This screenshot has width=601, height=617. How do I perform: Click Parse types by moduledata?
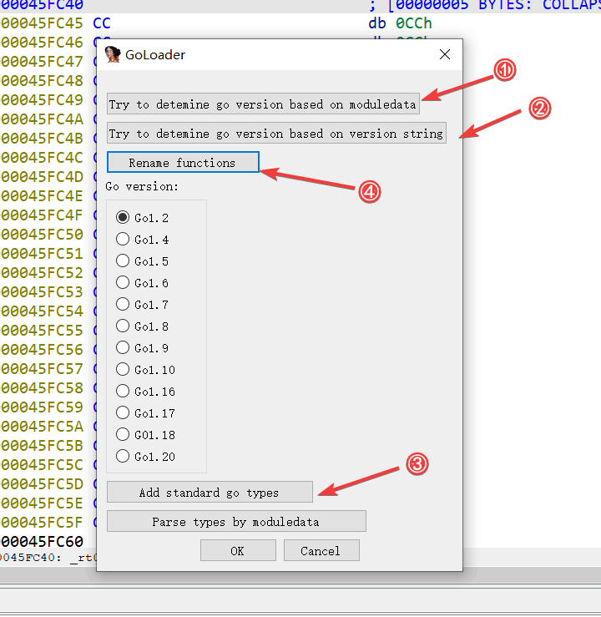coord(236,522)
